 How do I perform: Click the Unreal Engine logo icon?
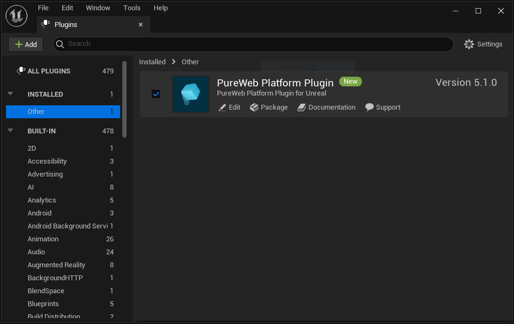(16, 16)
